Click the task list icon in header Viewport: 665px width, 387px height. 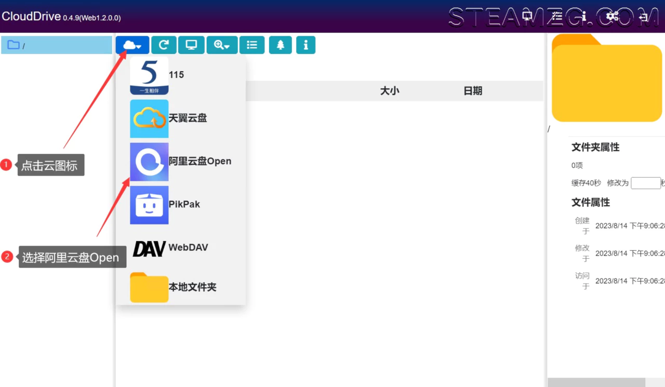point(557,17)
